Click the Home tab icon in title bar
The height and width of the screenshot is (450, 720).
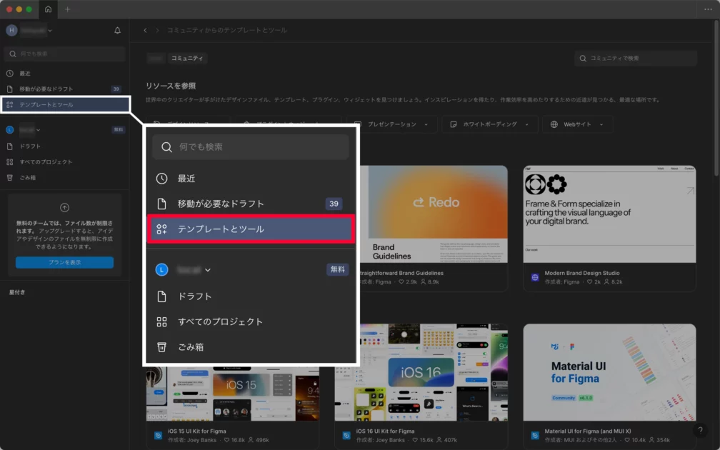pos(48,9)
